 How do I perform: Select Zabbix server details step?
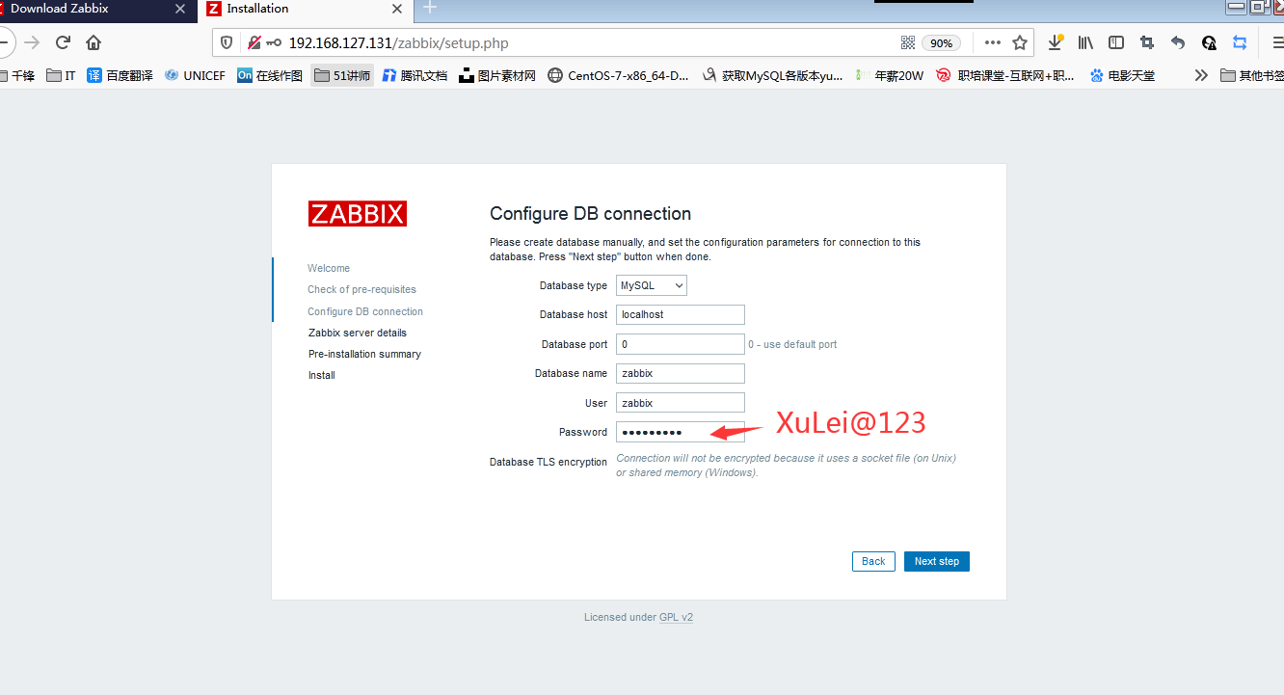(x=358, y=333)
